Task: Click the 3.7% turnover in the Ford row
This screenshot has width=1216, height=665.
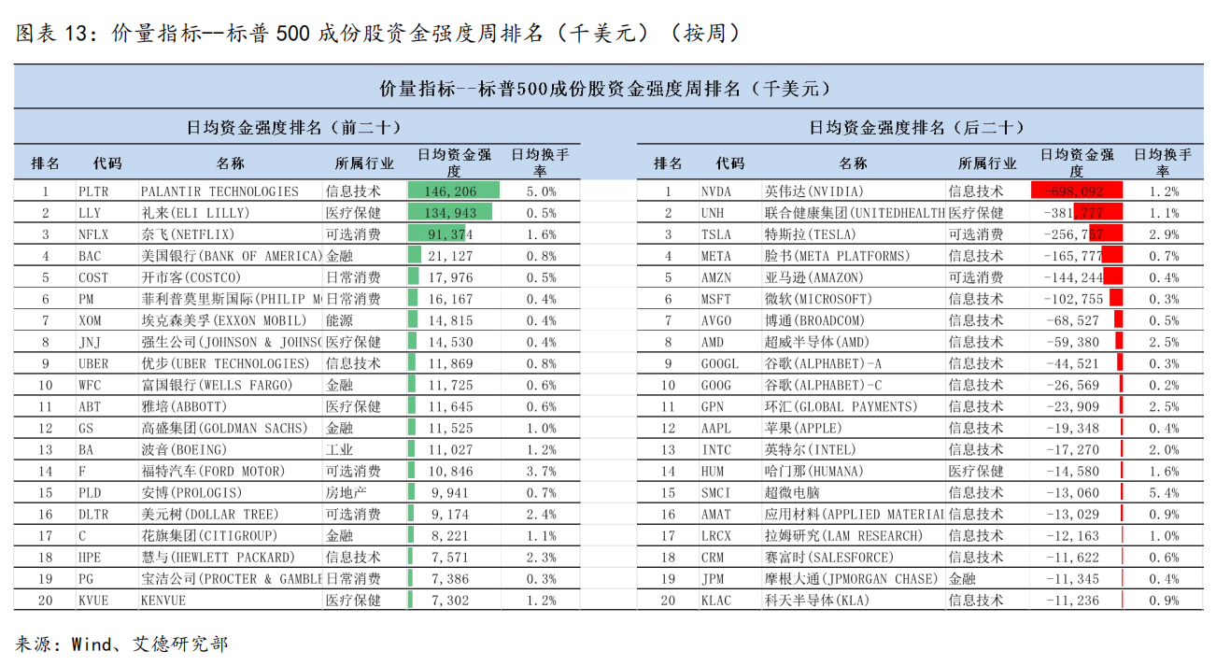Action: click(540, 471)
